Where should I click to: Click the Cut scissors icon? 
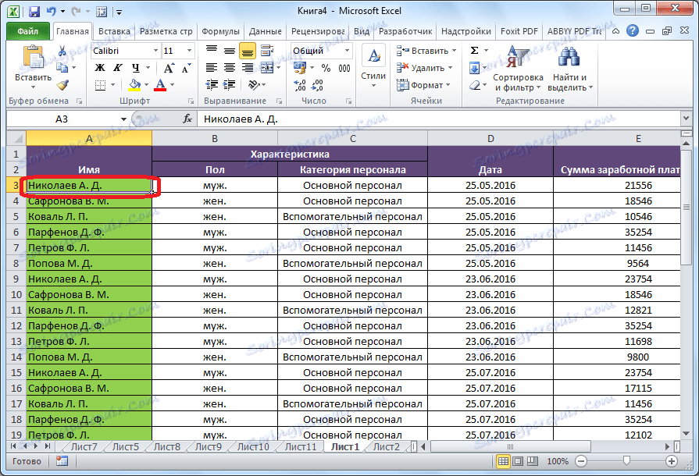point(62,51)
